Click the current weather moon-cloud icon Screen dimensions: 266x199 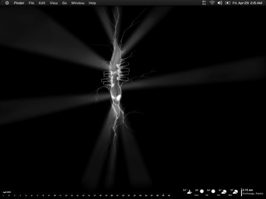point(190,192)
